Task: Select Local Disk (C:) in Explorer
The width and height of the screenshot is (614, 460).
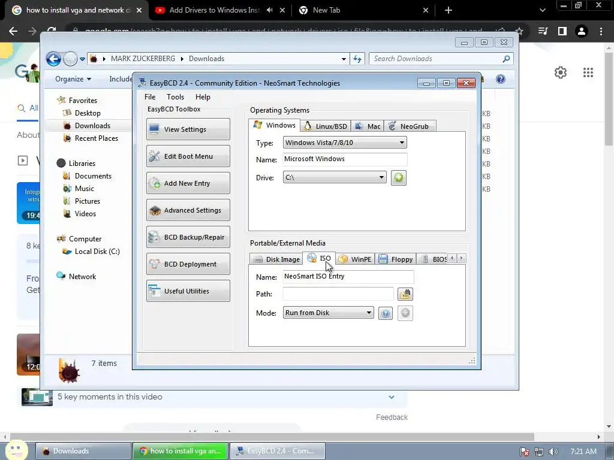Action: pos(97,252)
